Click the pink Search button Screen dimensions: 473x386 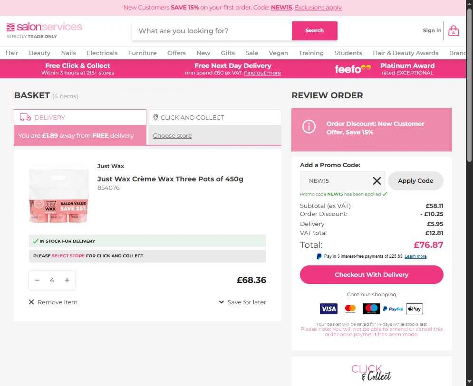coord(315,31)
